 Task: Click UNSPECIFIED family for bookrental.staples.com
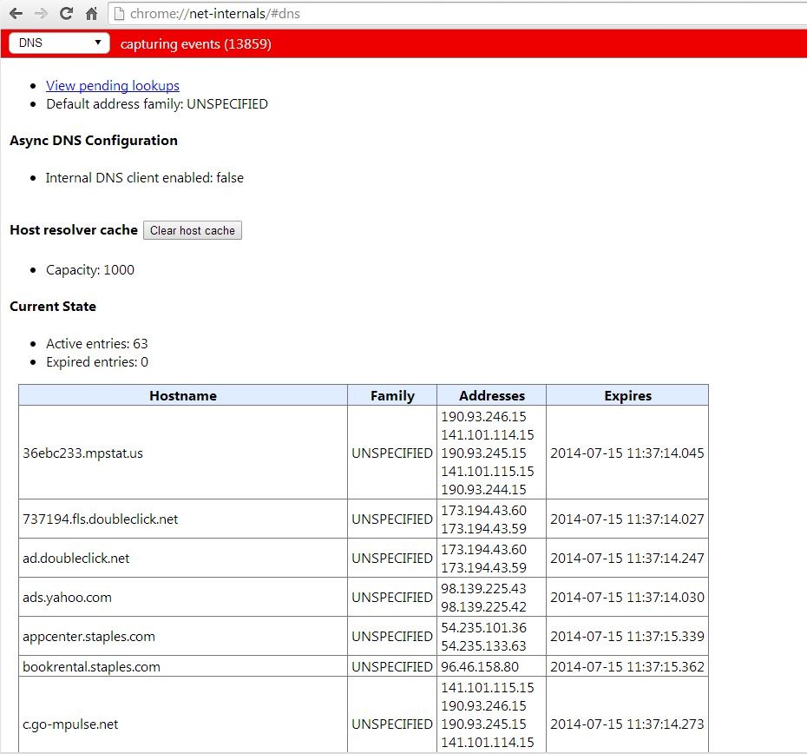coord(392,667)
